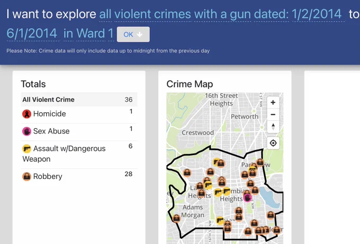Click the gun marker below Adams Morgan label
360x244 pixels.
220,220
